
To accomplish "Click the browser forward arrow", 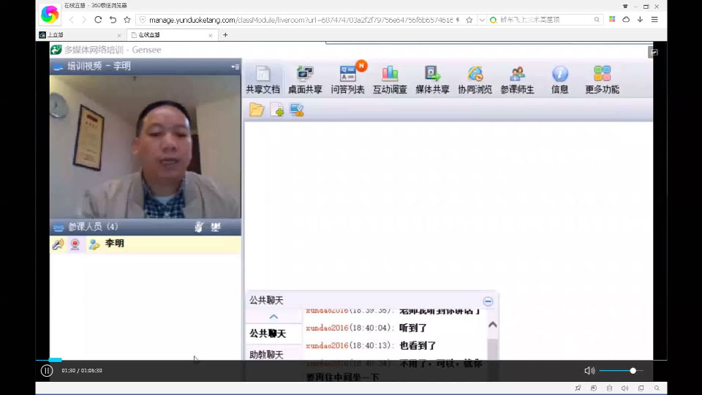I will coord(83,20).
